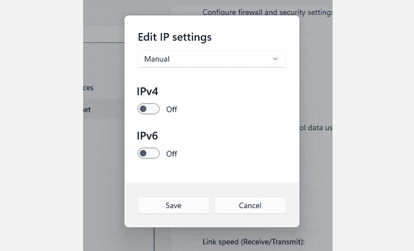
Task: Click the round knob of the IPv4 switch
Action: (144, 109)
